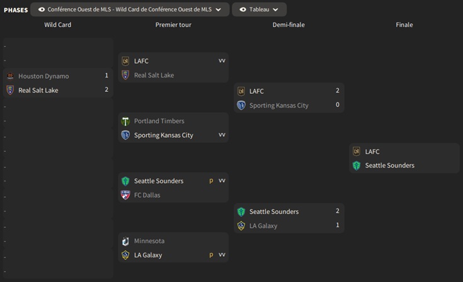Viewport: 463px width, 282px height.
Task: Click the Houston Dynamo score of 1
Action: [x=106, y=76]
